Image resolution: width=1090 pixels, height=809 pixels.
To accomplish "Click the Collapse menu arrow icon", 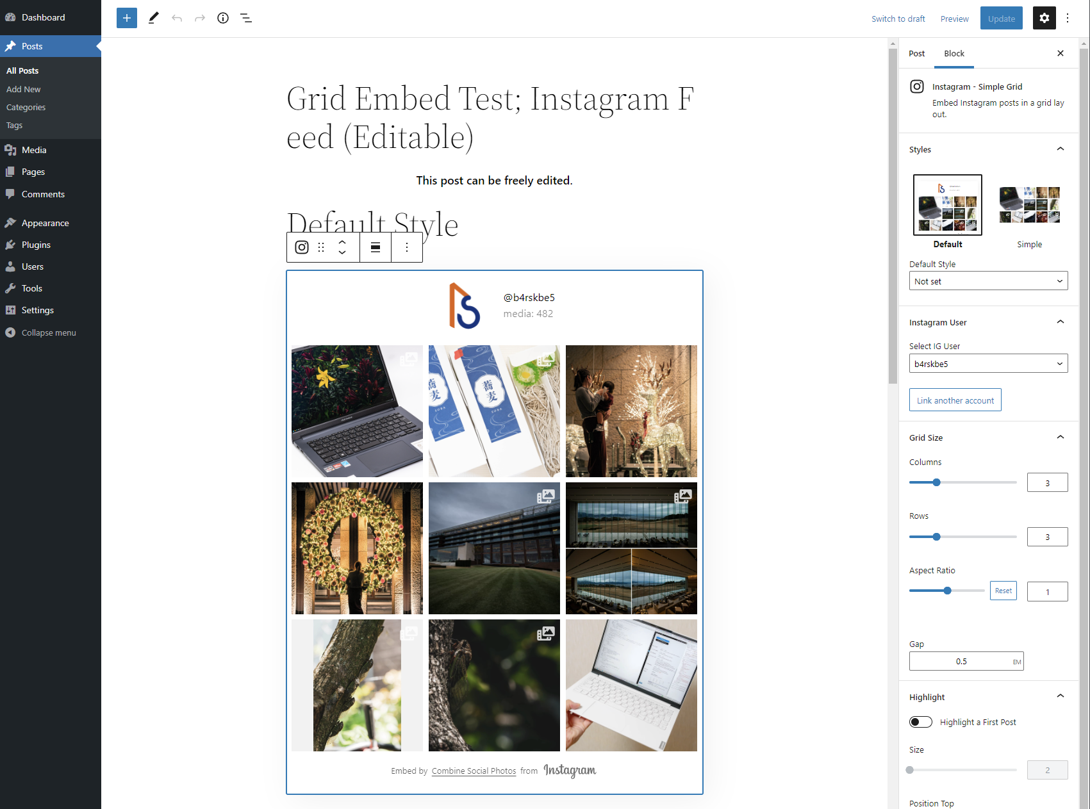I will (x=10, y=332).
